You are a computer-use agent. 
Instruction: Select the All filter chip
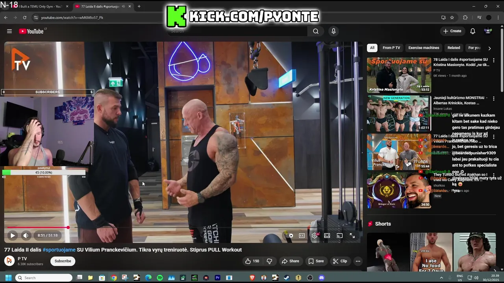pyautogui.click(x=372, y=48)
